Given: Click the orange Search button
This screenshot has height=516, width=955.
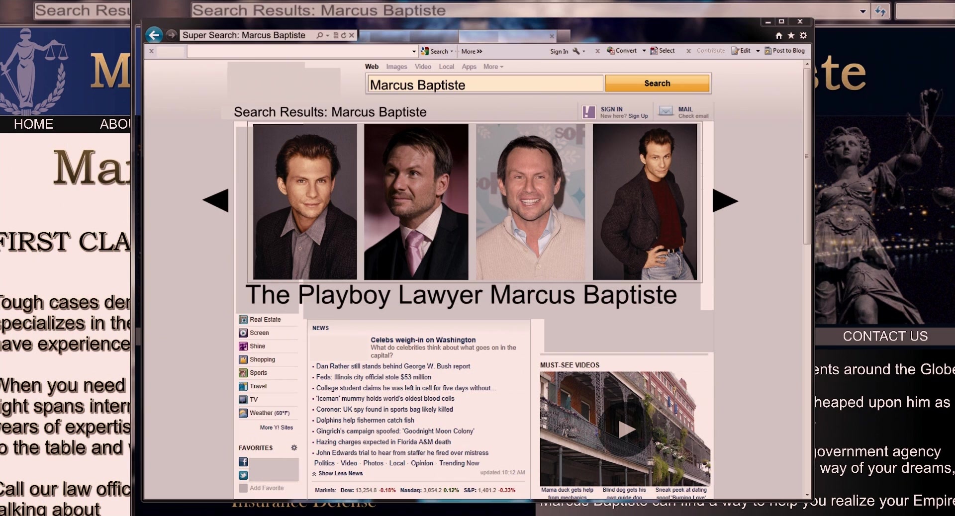Looking at the screenshot, I should point(657,84).
